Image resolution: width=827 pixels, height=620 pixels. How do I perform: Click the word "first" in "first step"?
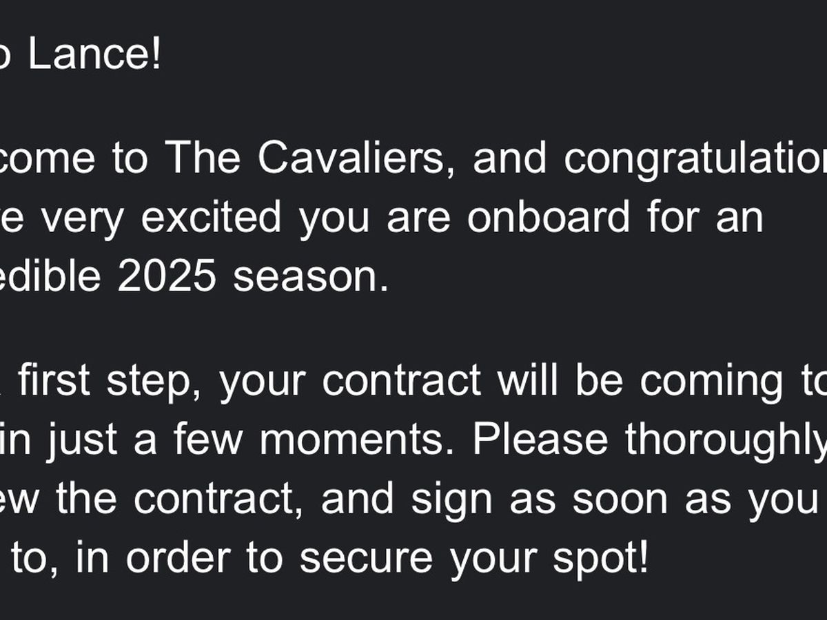[54, 380]
